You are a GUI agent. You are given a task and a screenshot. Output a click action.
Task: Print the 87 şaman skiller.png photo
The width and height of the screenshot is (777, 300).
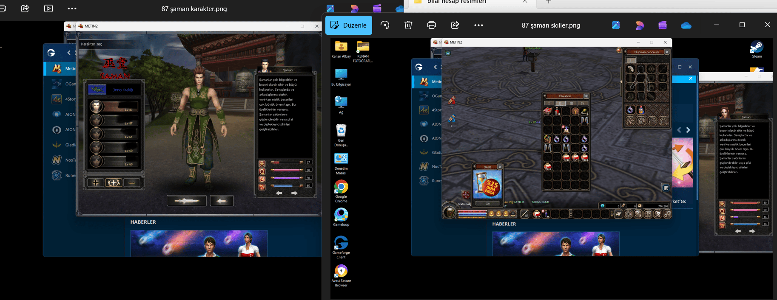click(432, 25)
